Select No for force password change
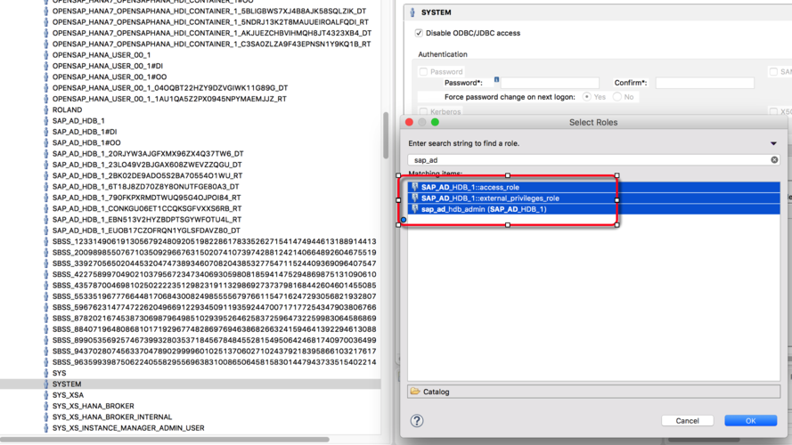 click(616, 97)
